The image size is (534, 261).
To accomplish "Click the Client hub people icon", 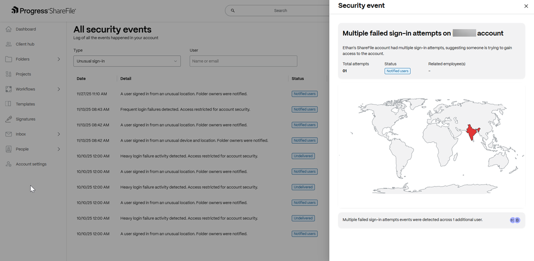I will pyautogui.click(x=9, y=44).
